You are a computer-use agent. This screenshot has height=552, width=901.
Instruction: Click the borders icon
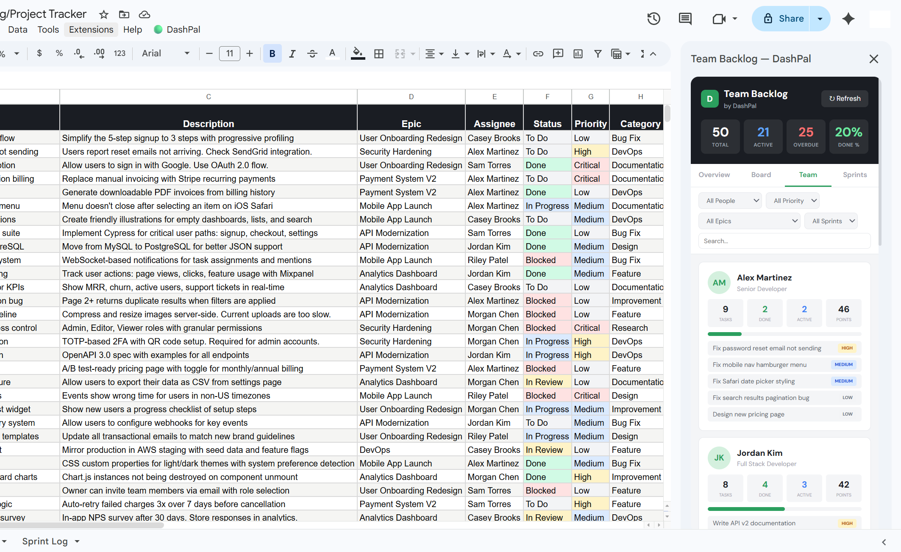pyautogui.click(x=378, y=54)
